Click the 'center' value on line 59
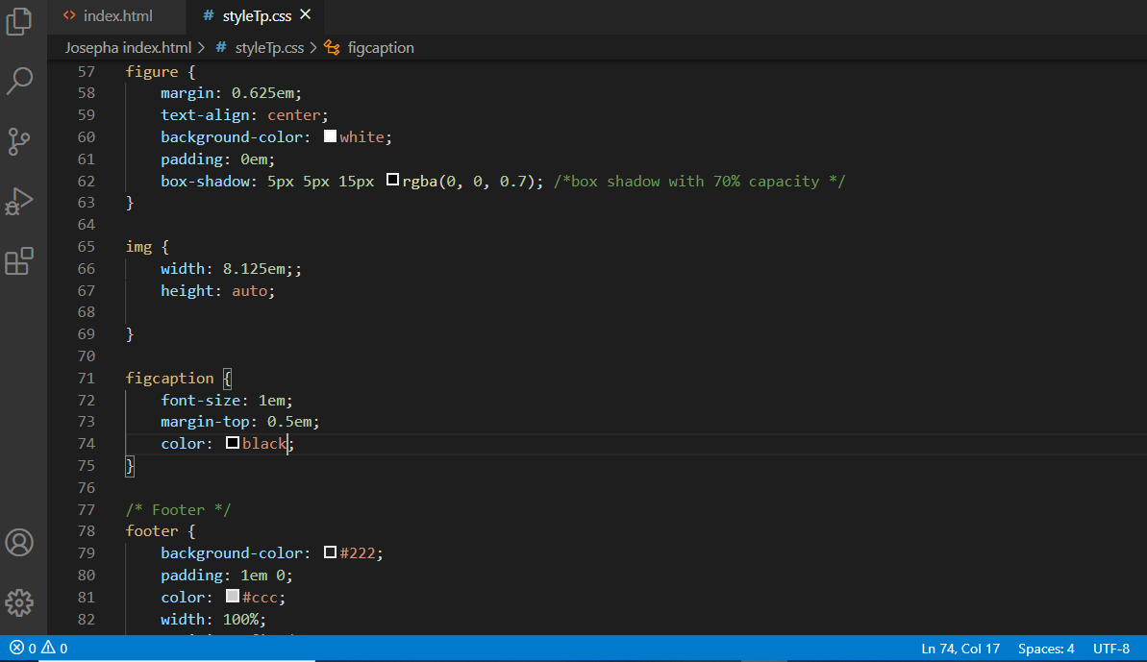This screenshot has width=1147, height=662. (x=294, y=115)
